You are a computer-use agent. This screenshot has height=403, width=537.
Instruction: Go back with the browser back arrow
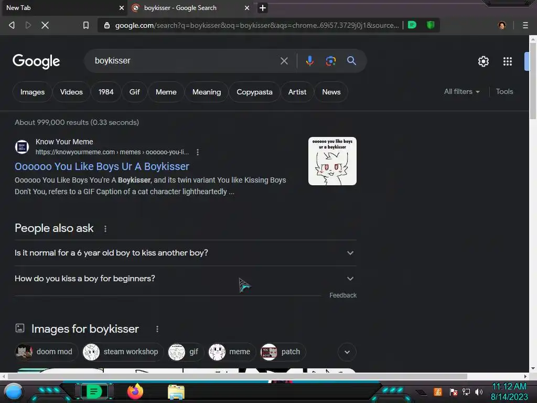click(12, 25)
